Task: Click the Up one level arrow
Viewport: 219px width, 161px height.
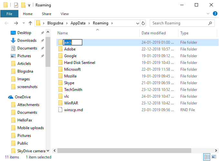Action: coord(31,23)
